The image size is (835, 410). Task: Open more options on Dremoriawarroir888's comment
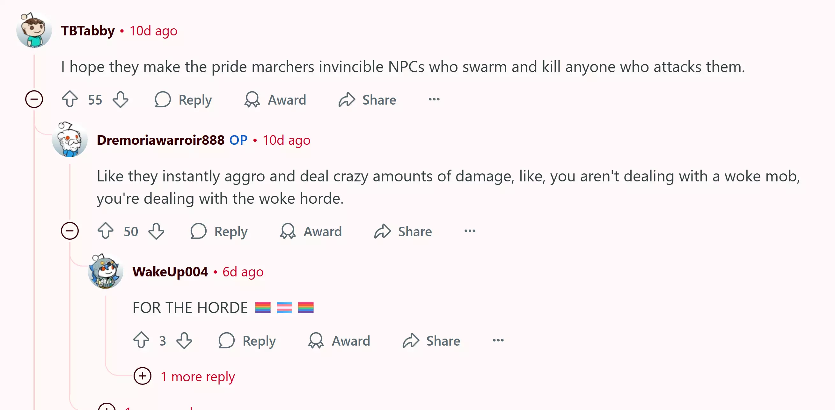470,231
